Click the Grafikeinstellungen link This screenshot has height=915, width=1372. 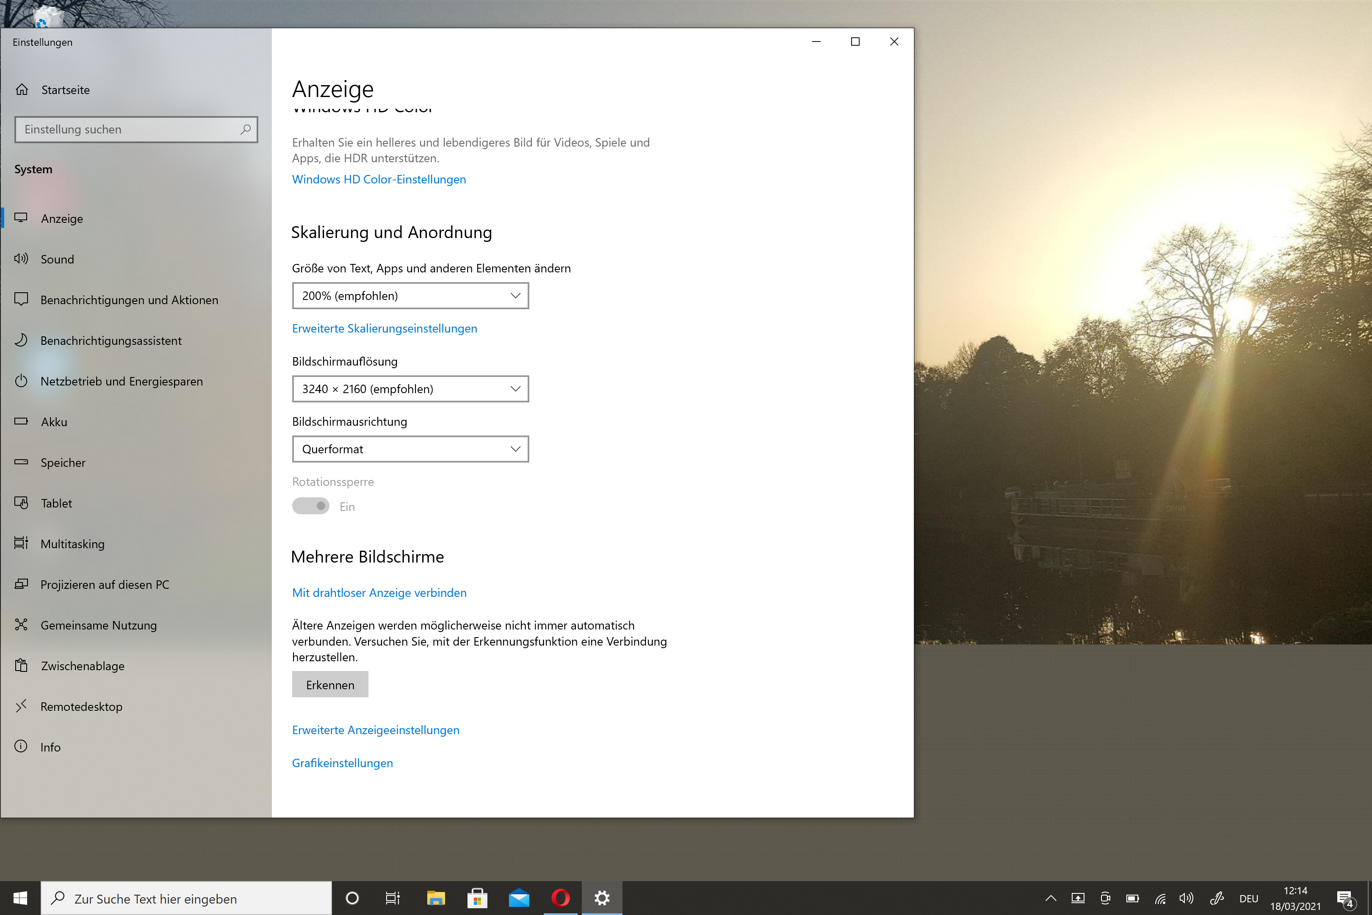(x=343, y=763)
